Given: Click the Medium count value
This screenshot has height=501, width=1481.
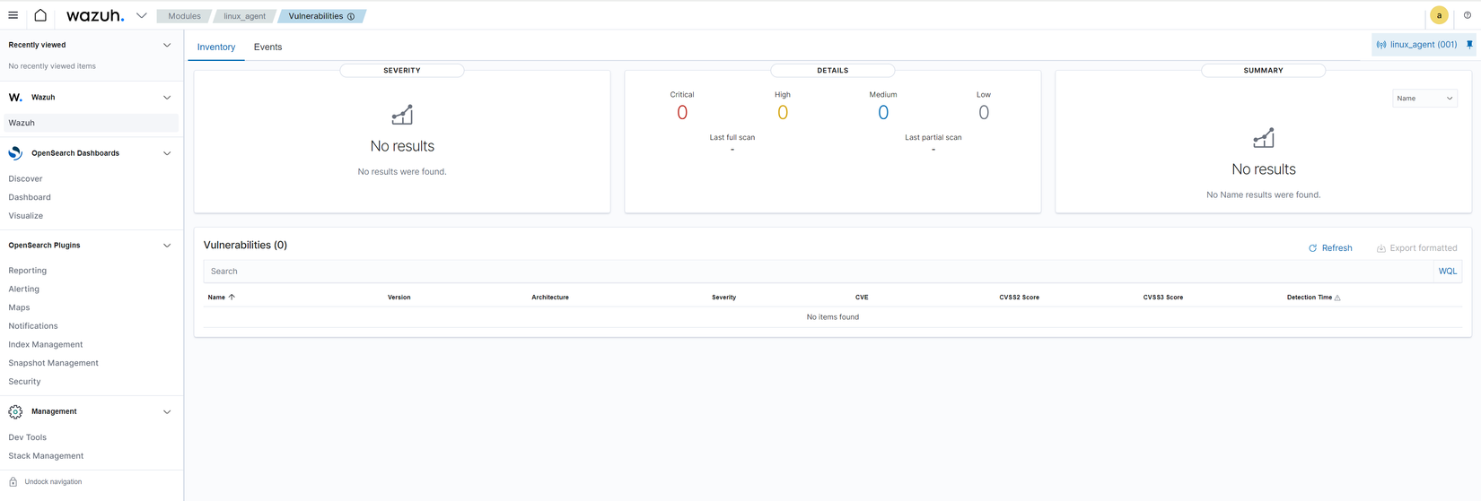Looking at the screenshot, I should click(883, 113).
